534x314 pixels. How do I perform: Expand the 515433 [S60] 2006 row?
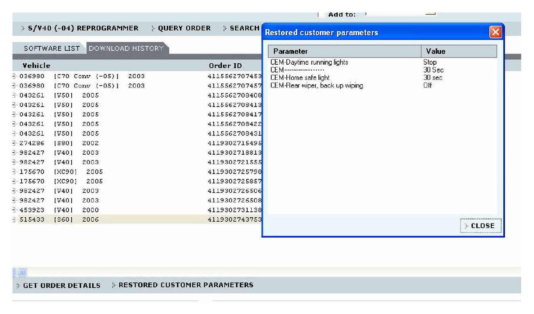click(x=14, y=219)
